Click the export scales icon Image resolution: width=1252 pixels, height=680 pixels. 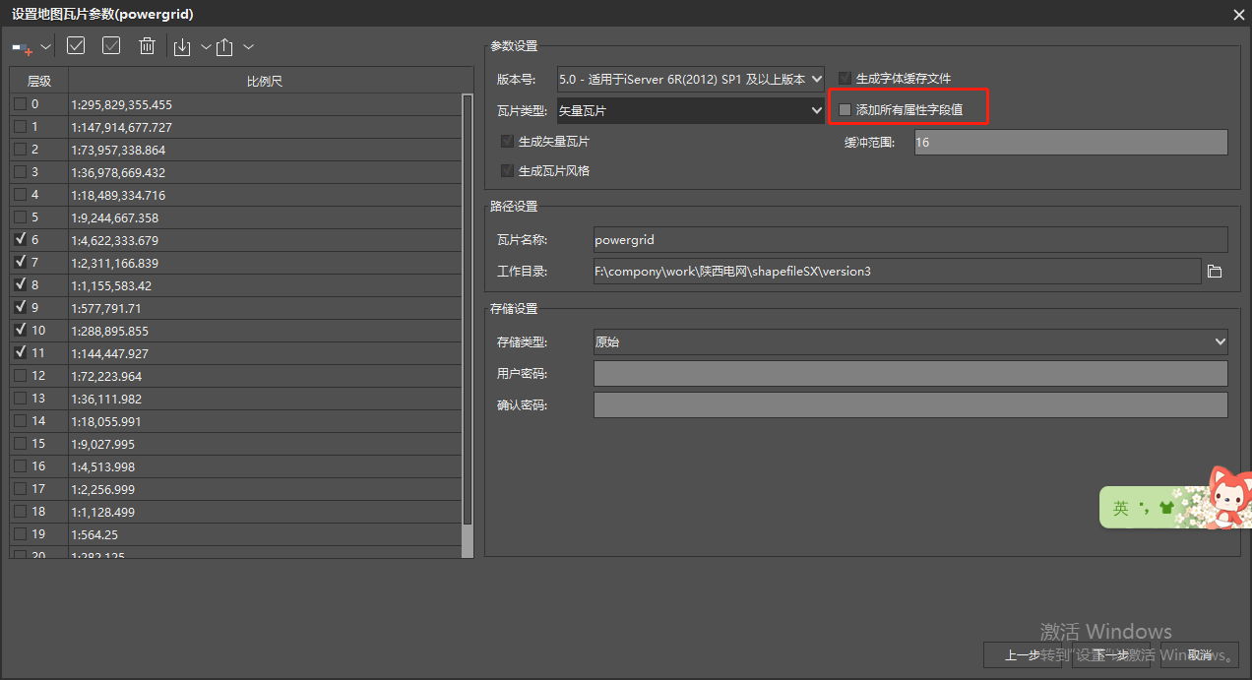coord(225,46)
